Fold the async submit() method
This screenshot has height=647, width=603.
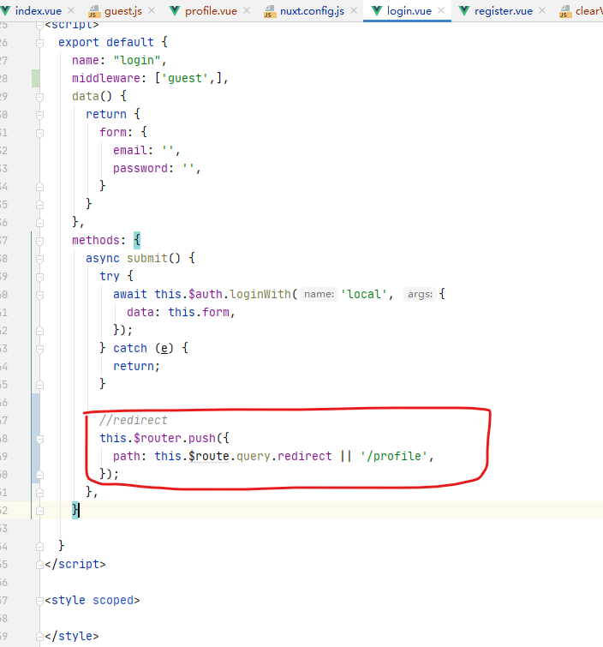pyautogui.click(x=39, y=259)
